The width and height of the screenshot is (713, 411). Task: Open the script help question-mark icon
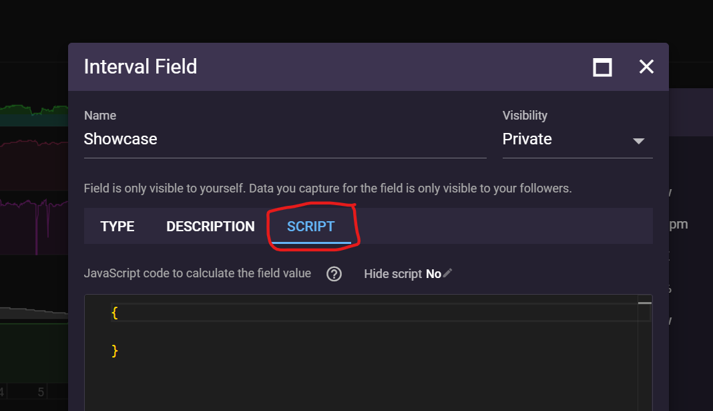(x=334, y=274)
